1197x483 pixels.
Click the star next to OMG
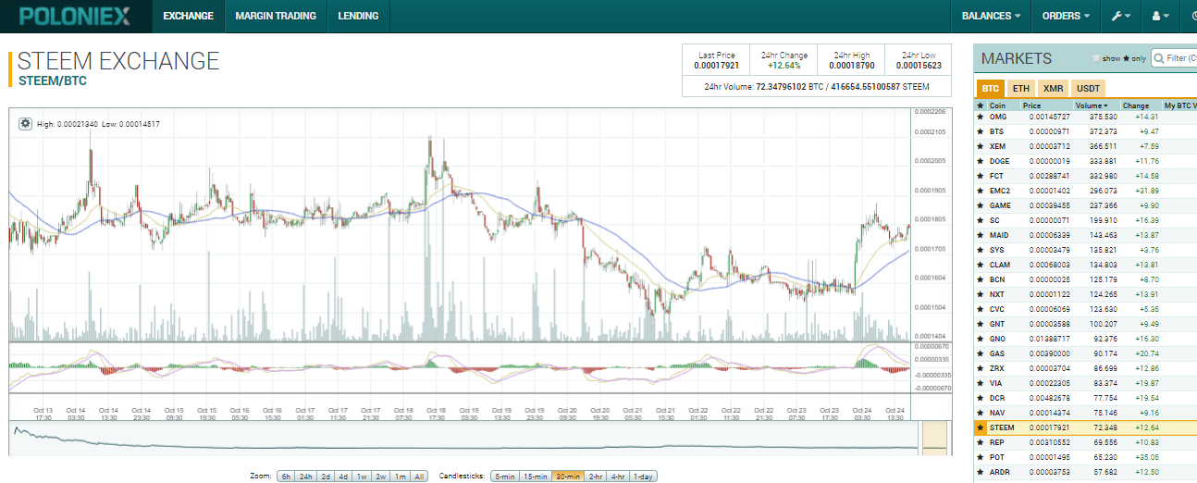(x=980, y=117)
